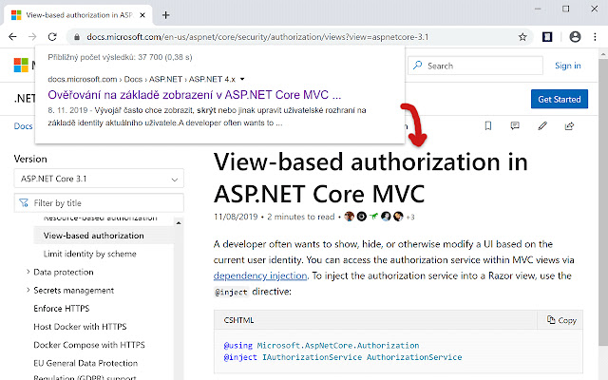Click the feedback comment icon

click(515, 125)
